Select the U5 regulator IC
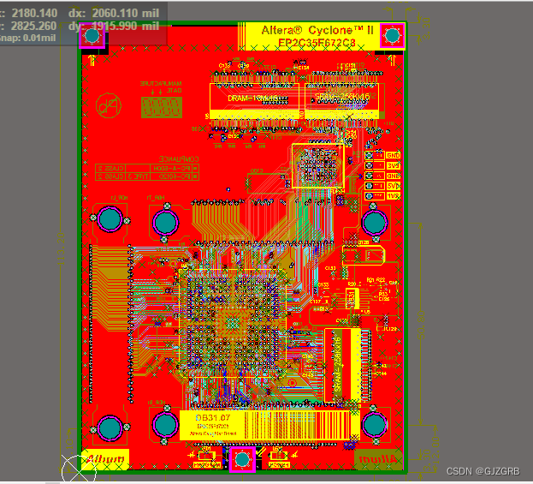 click(x=352, y=298)
